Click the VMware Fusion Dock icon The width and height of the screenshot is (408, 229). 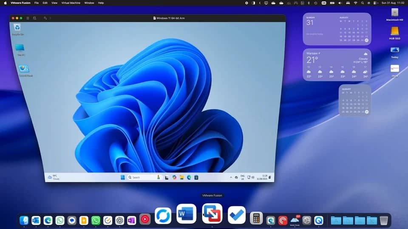click(x=212, y=213)
